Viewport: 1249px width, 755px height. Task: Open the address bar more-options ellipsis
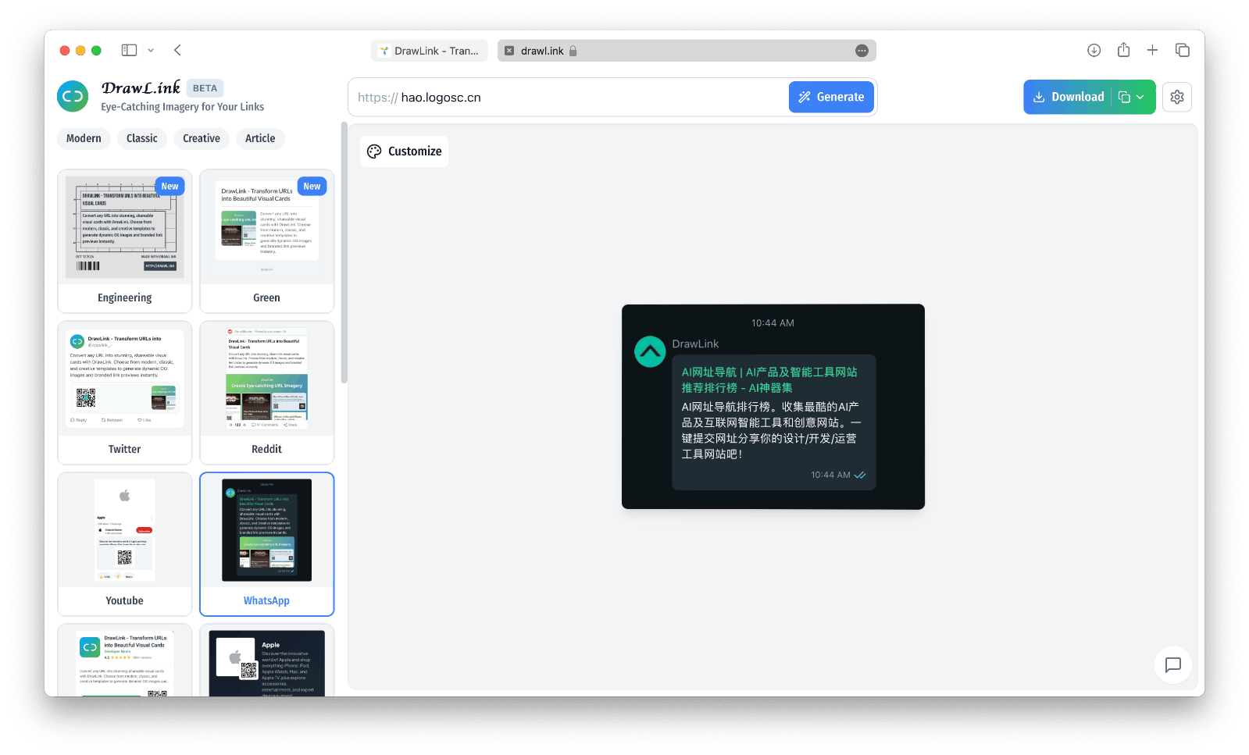point(862,51)
